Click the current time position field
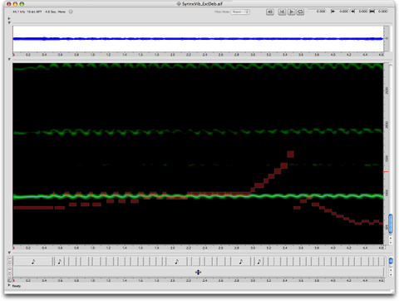This screenshot has height=301, width=399. tap(318, 12)
